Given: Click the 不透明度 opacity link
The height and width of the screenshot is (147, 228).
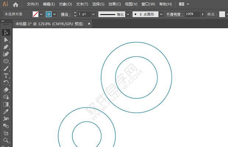Looking at the screenshot, I should (x=174, y=14).
